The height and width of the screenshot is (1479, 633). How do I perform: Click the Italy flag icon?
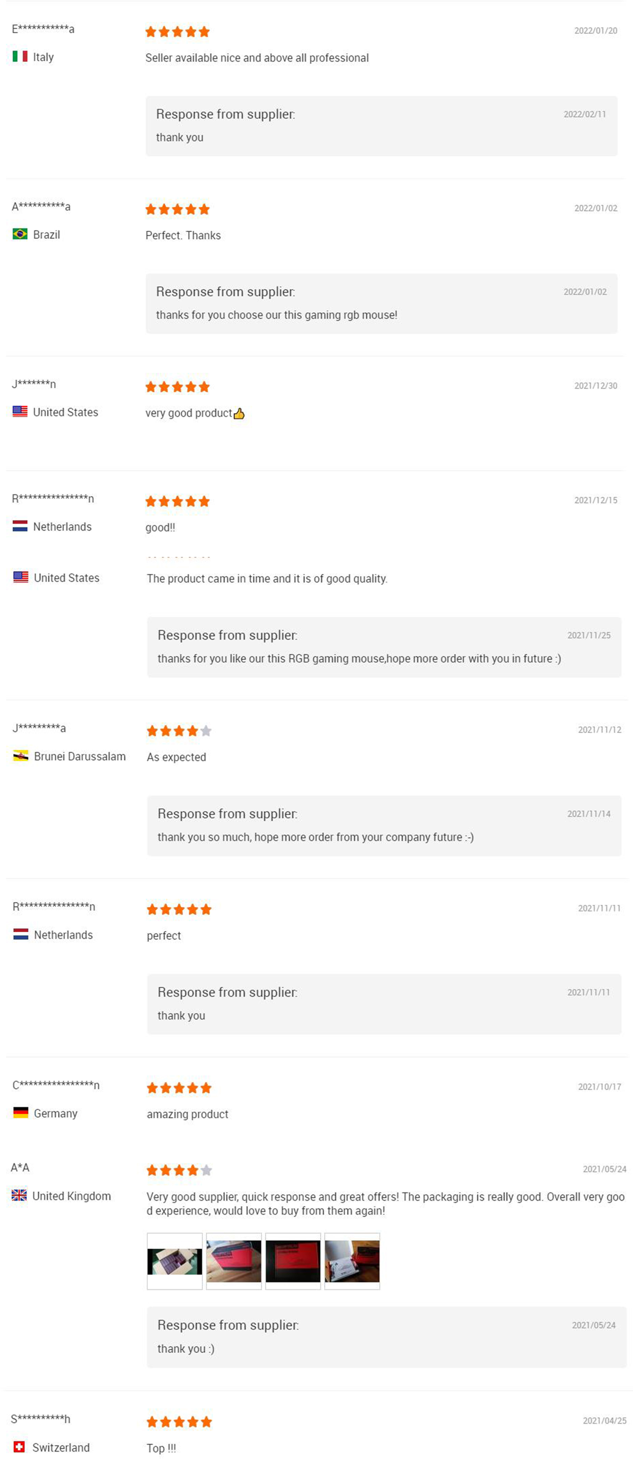20,56
